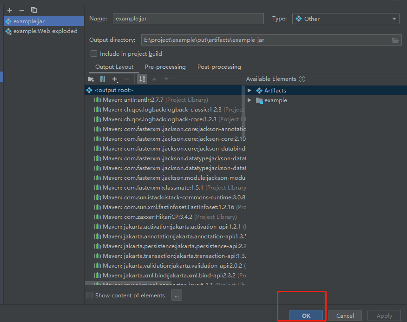Screen dimensions: 407x322
Task: Create an archive element in the layout
Action: (x=103, y=79)
